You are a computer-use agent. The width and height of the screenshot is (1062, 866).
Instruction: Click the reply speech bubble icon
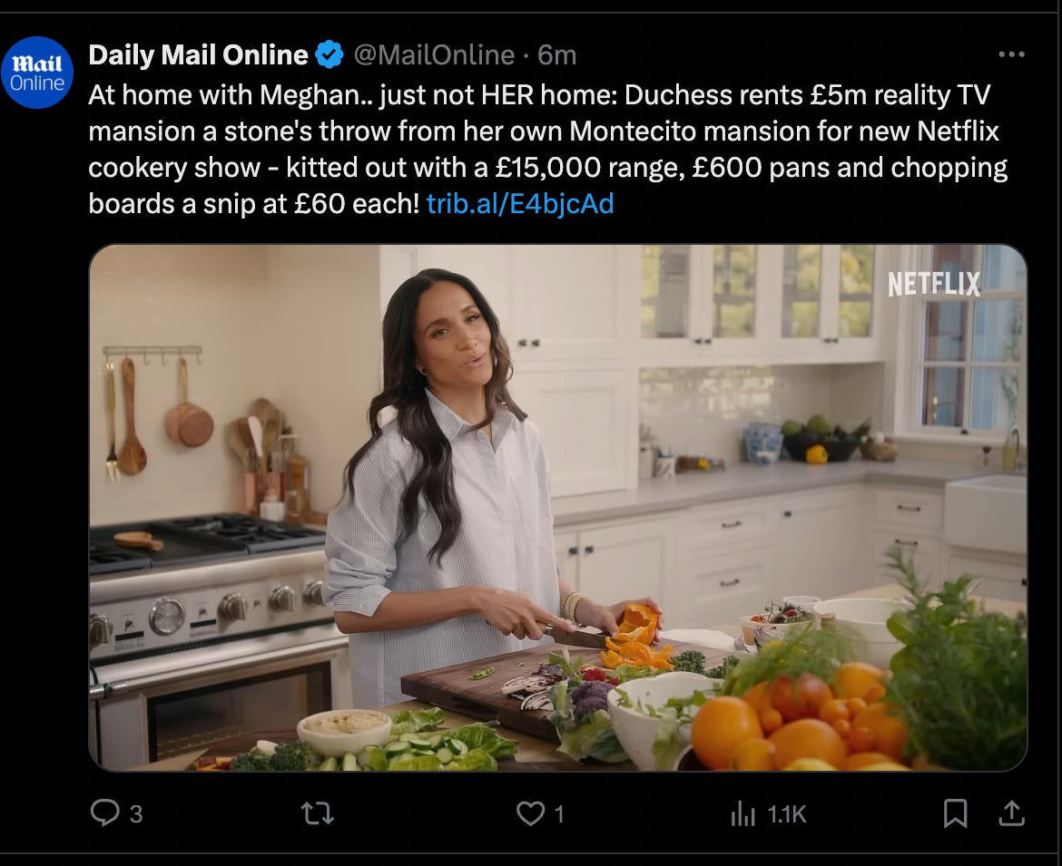[x=105, y=812]
